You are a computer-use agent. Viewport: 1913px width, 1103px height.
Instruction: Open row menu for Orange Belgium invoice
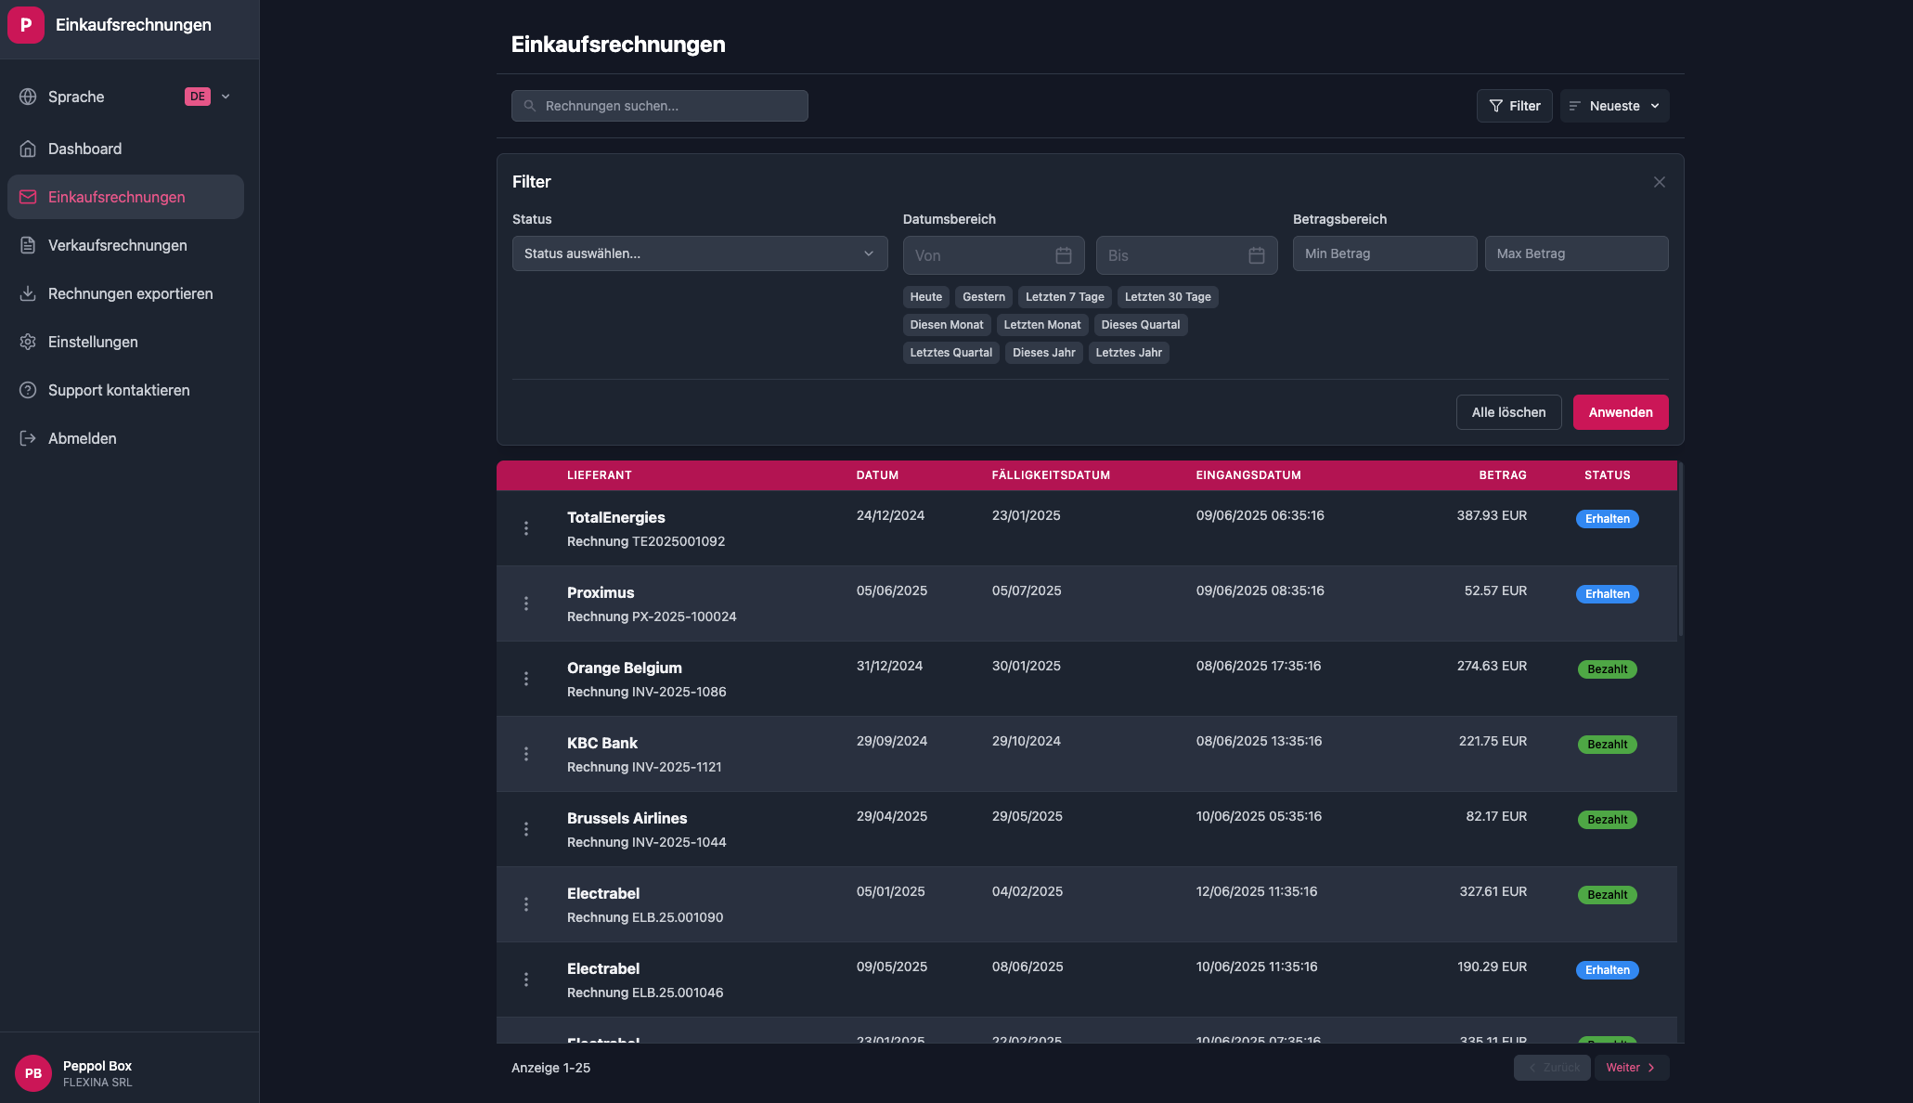point(526,679)
